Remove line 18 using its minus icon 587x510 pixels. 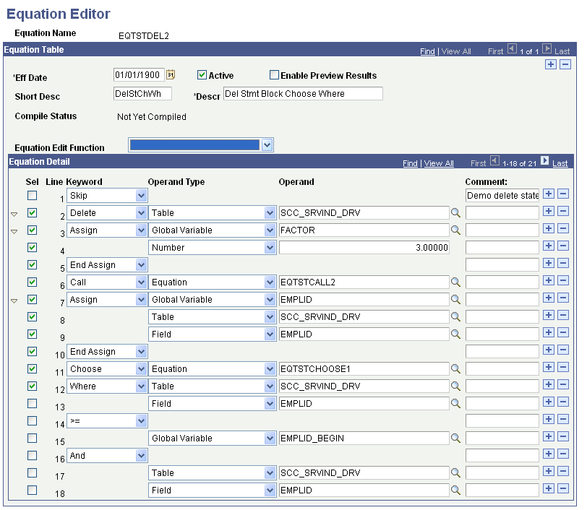[x=562, y=490]
